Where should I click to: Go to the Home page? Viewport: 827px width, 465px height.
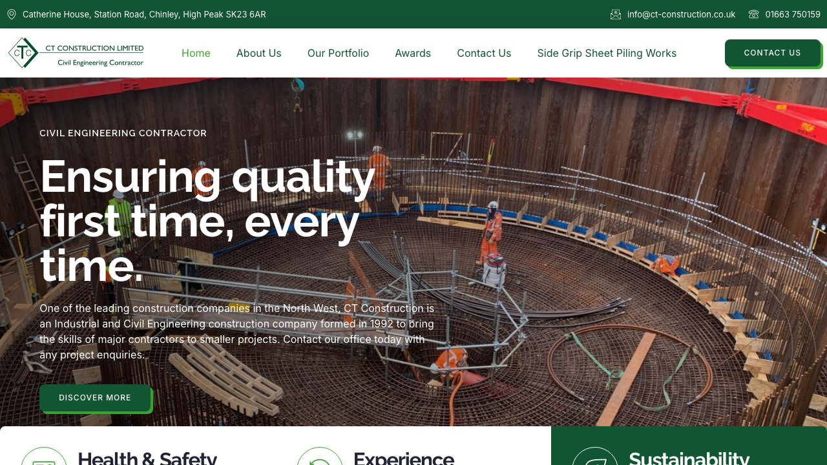[x=196, y=53]
